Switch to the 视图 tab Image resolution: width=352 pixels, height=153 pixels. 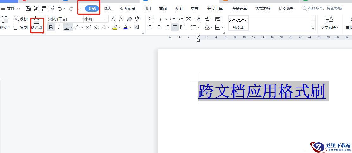(179, 9)
